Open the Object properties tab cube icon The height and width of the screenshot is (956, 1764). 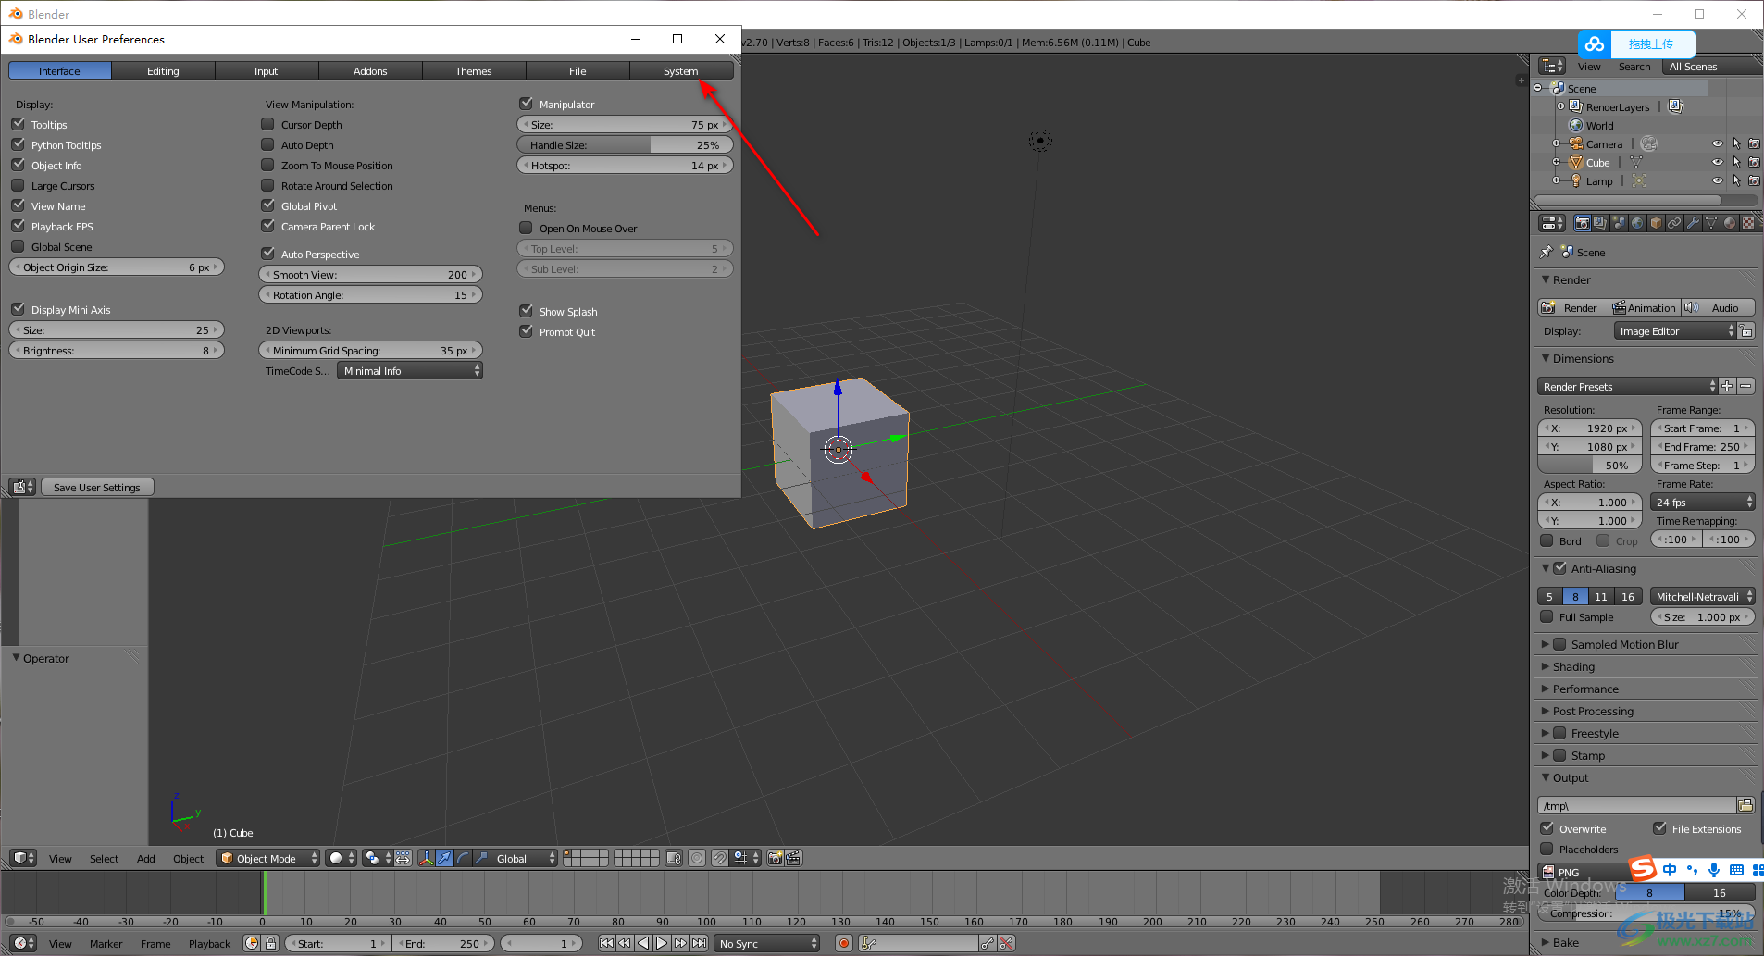(1656, 223)
